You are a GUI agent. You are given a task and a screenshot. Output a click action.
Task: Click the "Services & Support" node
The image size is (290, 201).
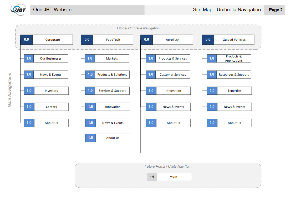[107, 91]
